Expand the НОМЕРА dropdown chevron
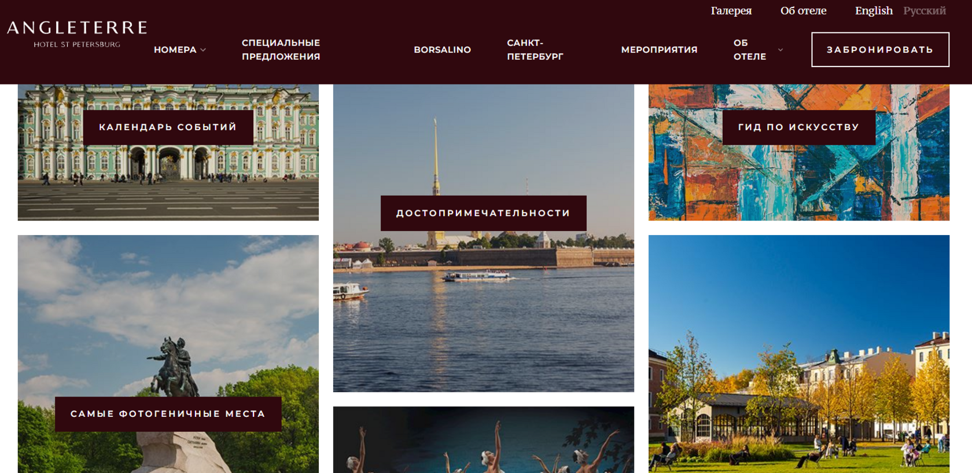Image resolution: width=972 pixels, height=473 pixels. coord(203,50)
